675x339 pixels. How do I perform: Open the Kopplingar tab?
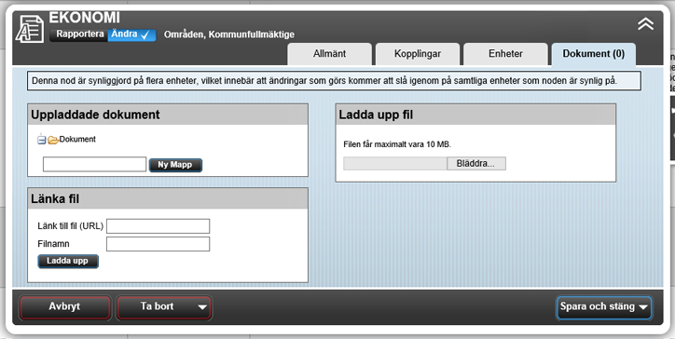418,54
